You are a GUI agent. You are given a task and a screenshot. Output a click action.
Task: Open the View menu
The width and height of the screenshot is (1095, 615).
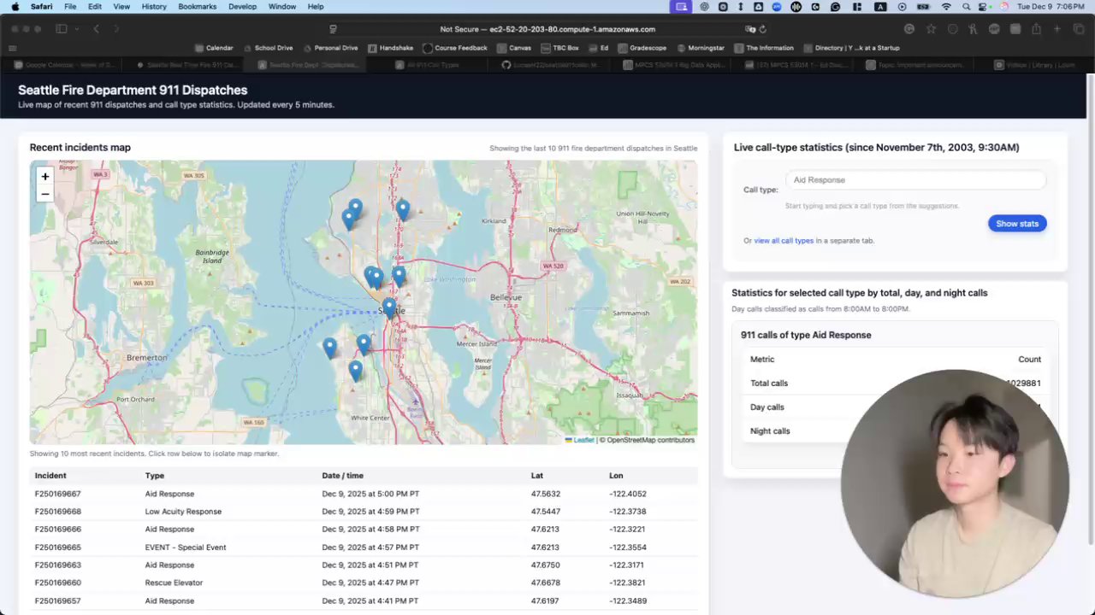coord(121,6)
